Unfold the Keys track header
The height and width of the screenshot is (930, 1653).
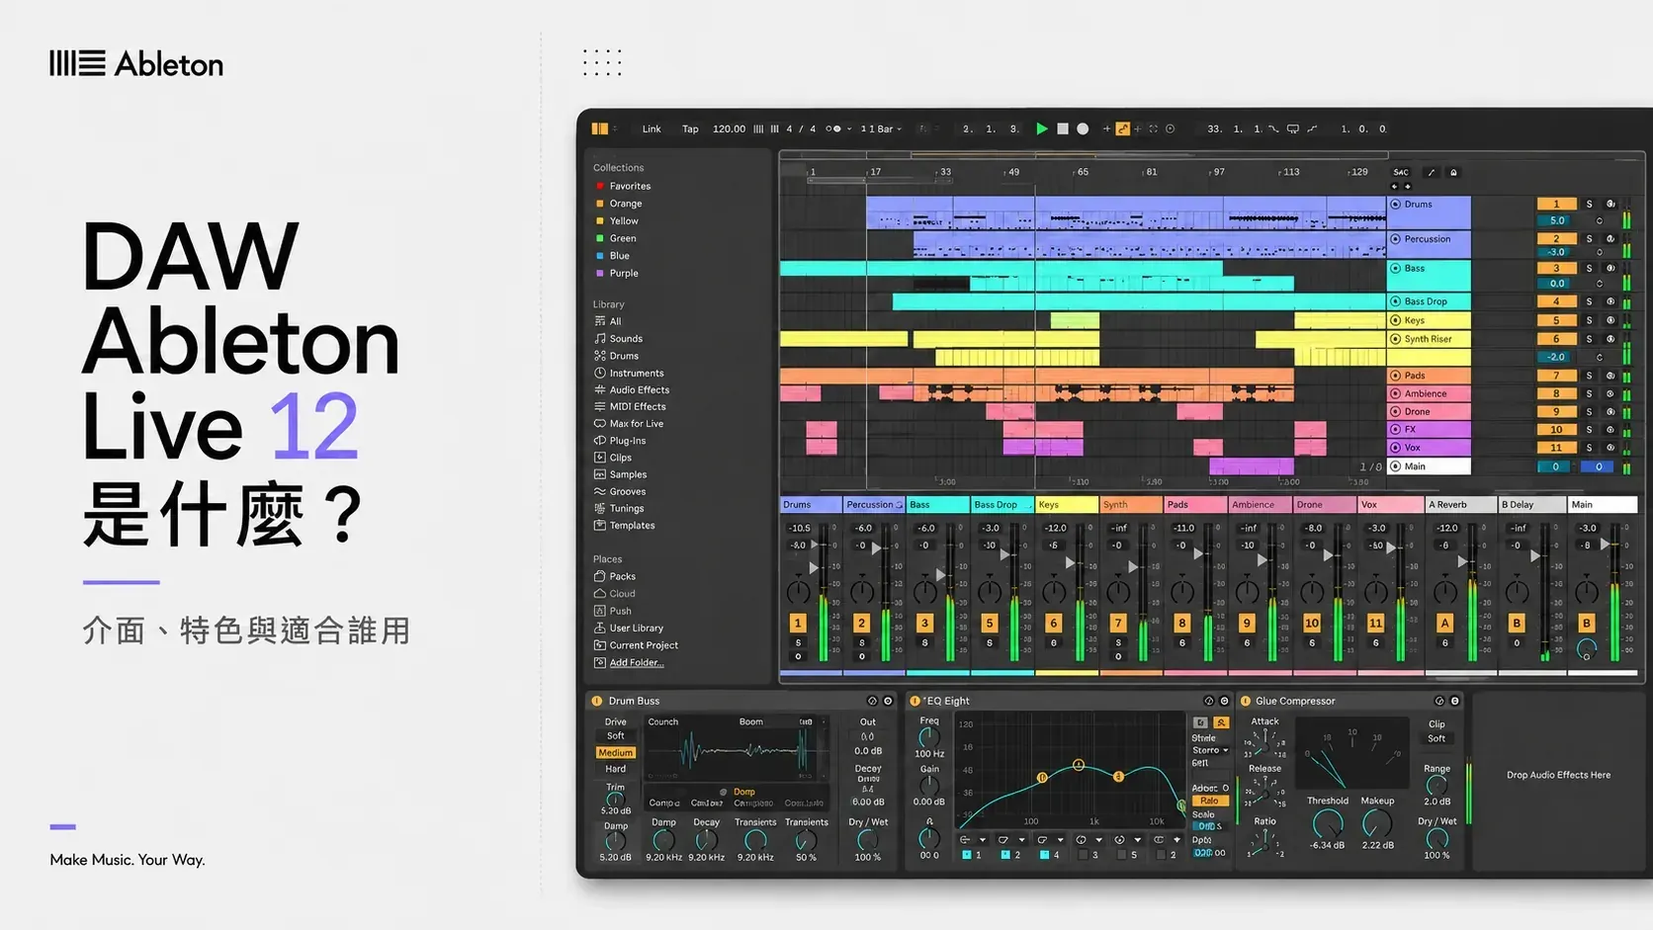[1396, 320]
